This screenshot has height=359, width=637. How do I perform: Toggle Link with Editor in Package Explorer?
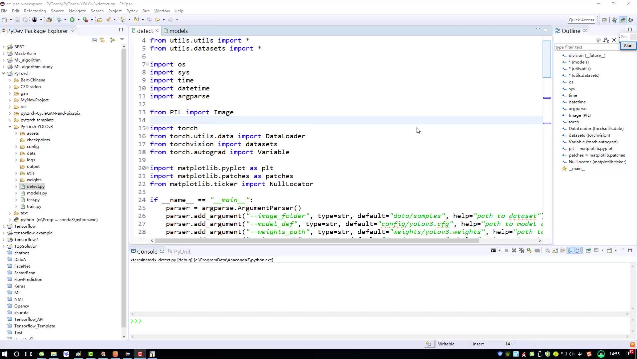(x=102, y=40)
